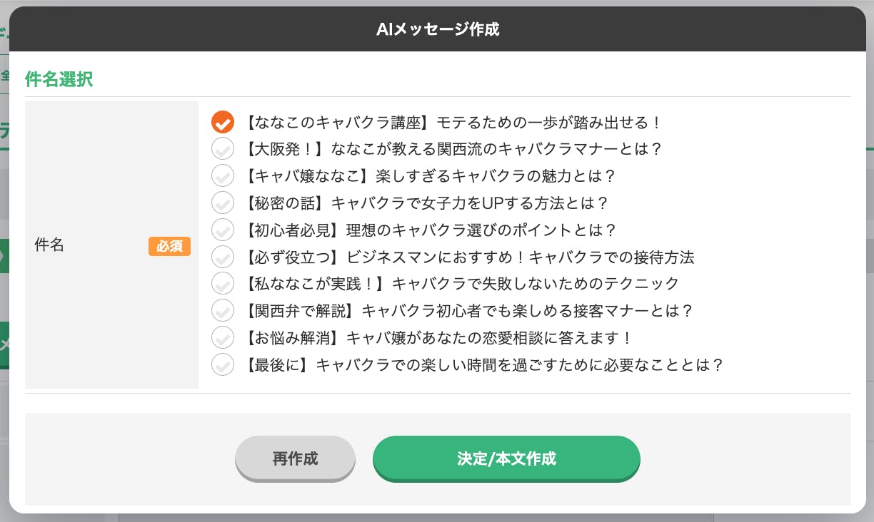Select the 私ななこが実践 subject radio button

[x=223, y=284]
